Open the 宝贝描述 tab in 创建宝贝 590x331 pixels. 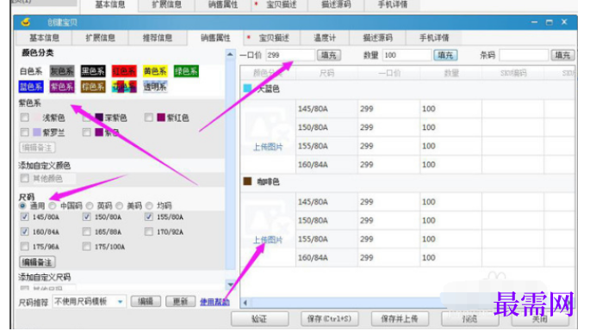[x=271, y=38]
